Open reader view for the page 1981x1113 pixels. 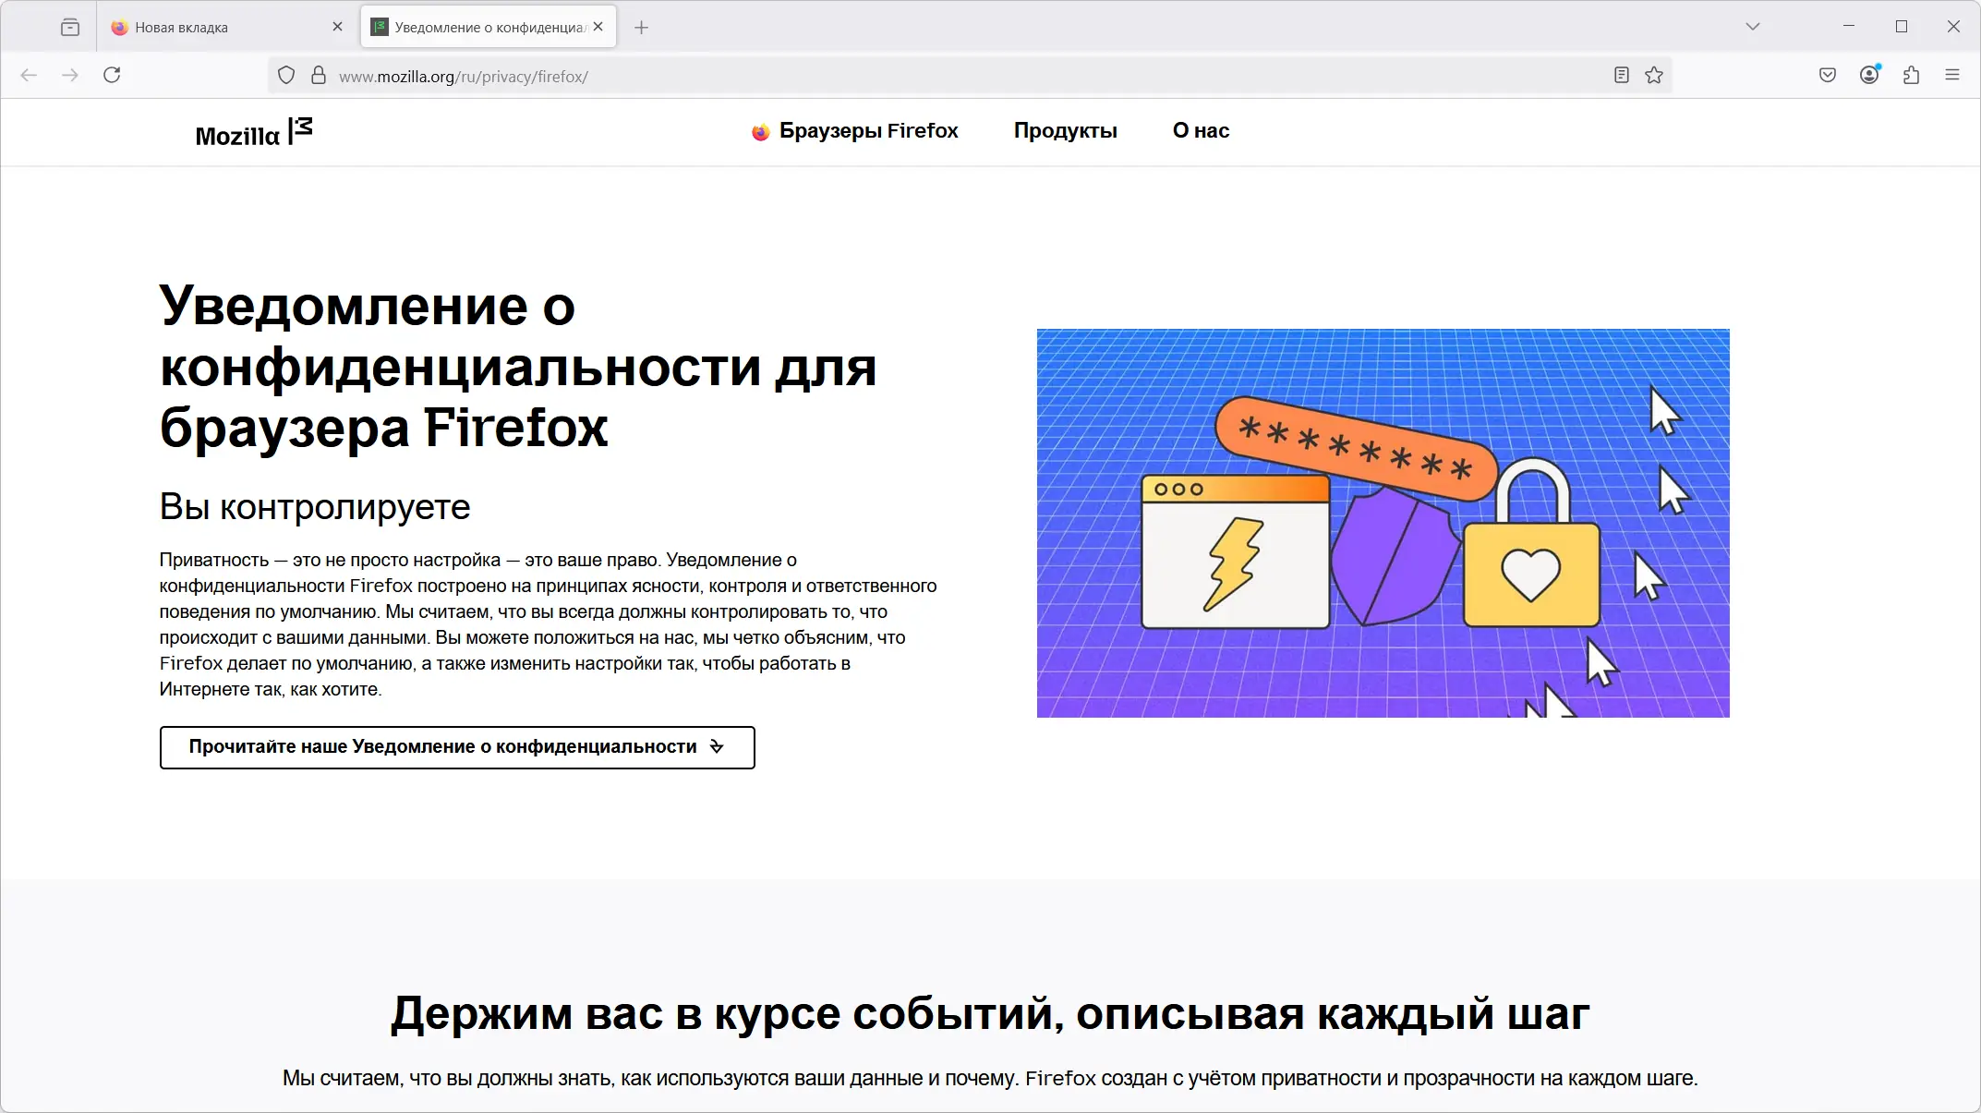[x=1620, y=75]
